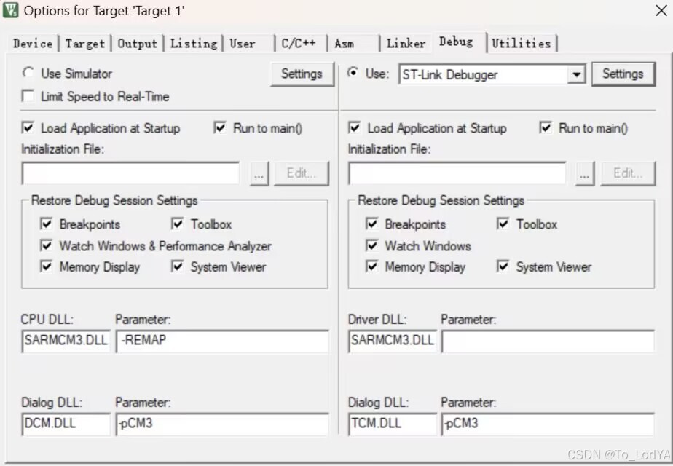Toggle ST-Link Toolbox checkbox
673x466 pixels.
[x=503, y=224]
